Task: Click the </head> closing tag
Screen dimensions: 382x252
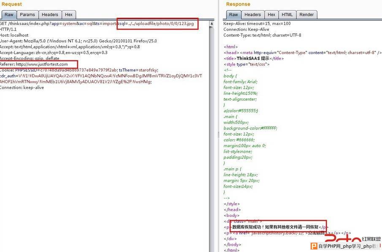Action: tap(232, 210)
